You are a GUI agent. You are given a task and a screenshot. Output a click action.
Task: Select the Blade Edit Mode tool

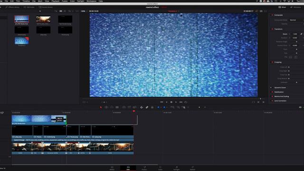[x=117, y=107]
